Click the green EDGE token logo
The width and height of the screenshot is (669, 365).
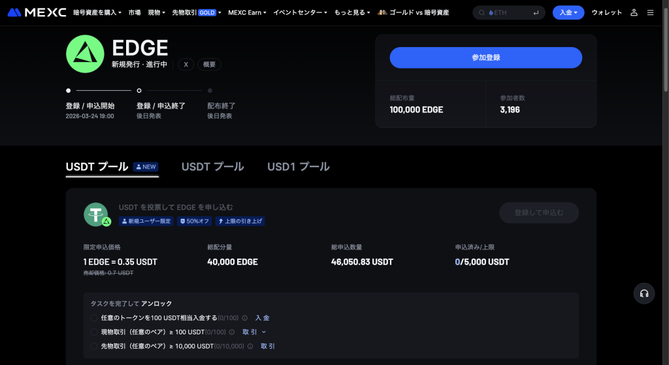[x=85, y=54]
